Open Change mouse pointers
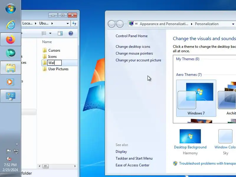Viewport: 236px width, 177px height. [x=134, y=53]
